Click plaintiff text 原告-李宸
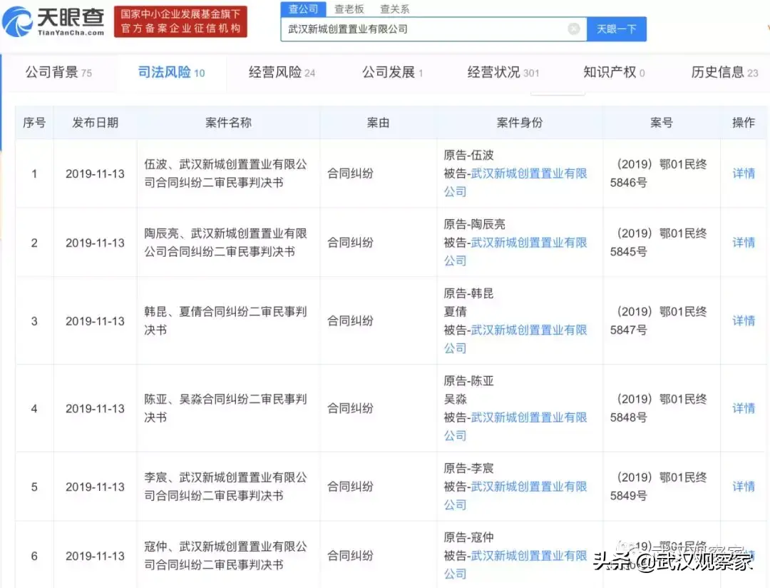Image resolution: width=770 pixels, height=588 pixels. tap(468, 468)
